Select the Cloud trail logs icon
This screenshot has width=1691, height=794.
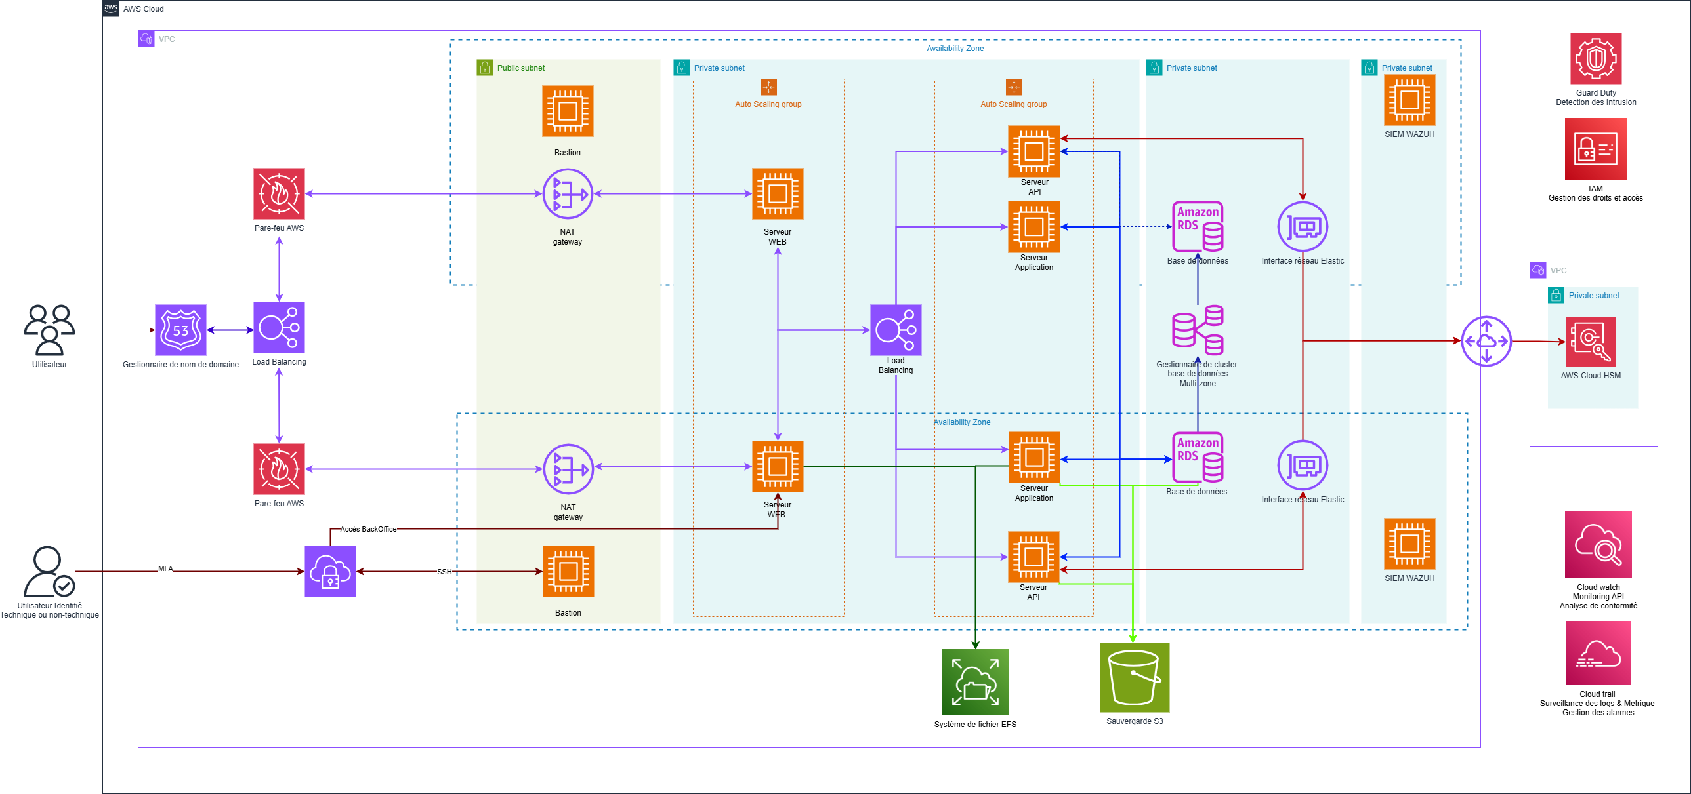click(1598, 653)
